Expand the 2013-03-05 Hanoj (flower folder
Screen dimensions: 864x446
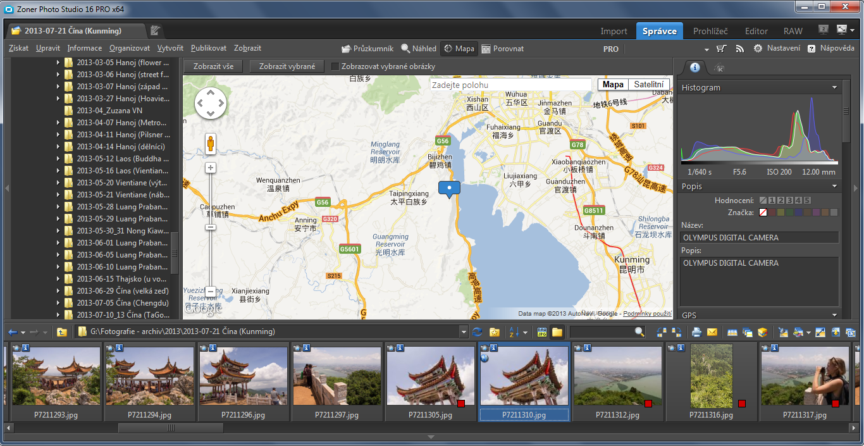58,63
